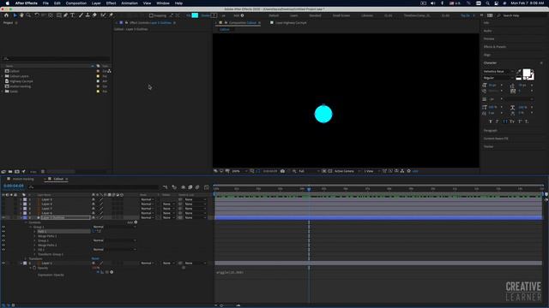Toggle visibility of Group 1 in Contents
549x308 pixels.
pyautogui.click(x=3, y=227)
